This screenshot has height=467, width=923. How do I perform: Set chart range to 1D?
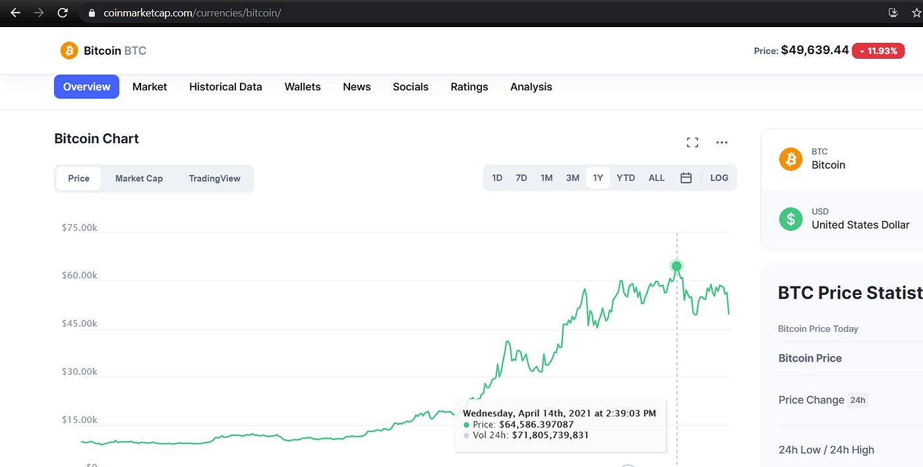497,177
